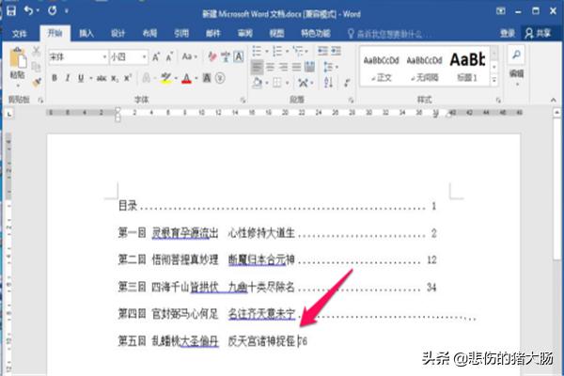Viewport: 564px width, 376px height.
Task: Toggle Center paragraph alignment
Action: pyautogui.click(x=270, y=67)
